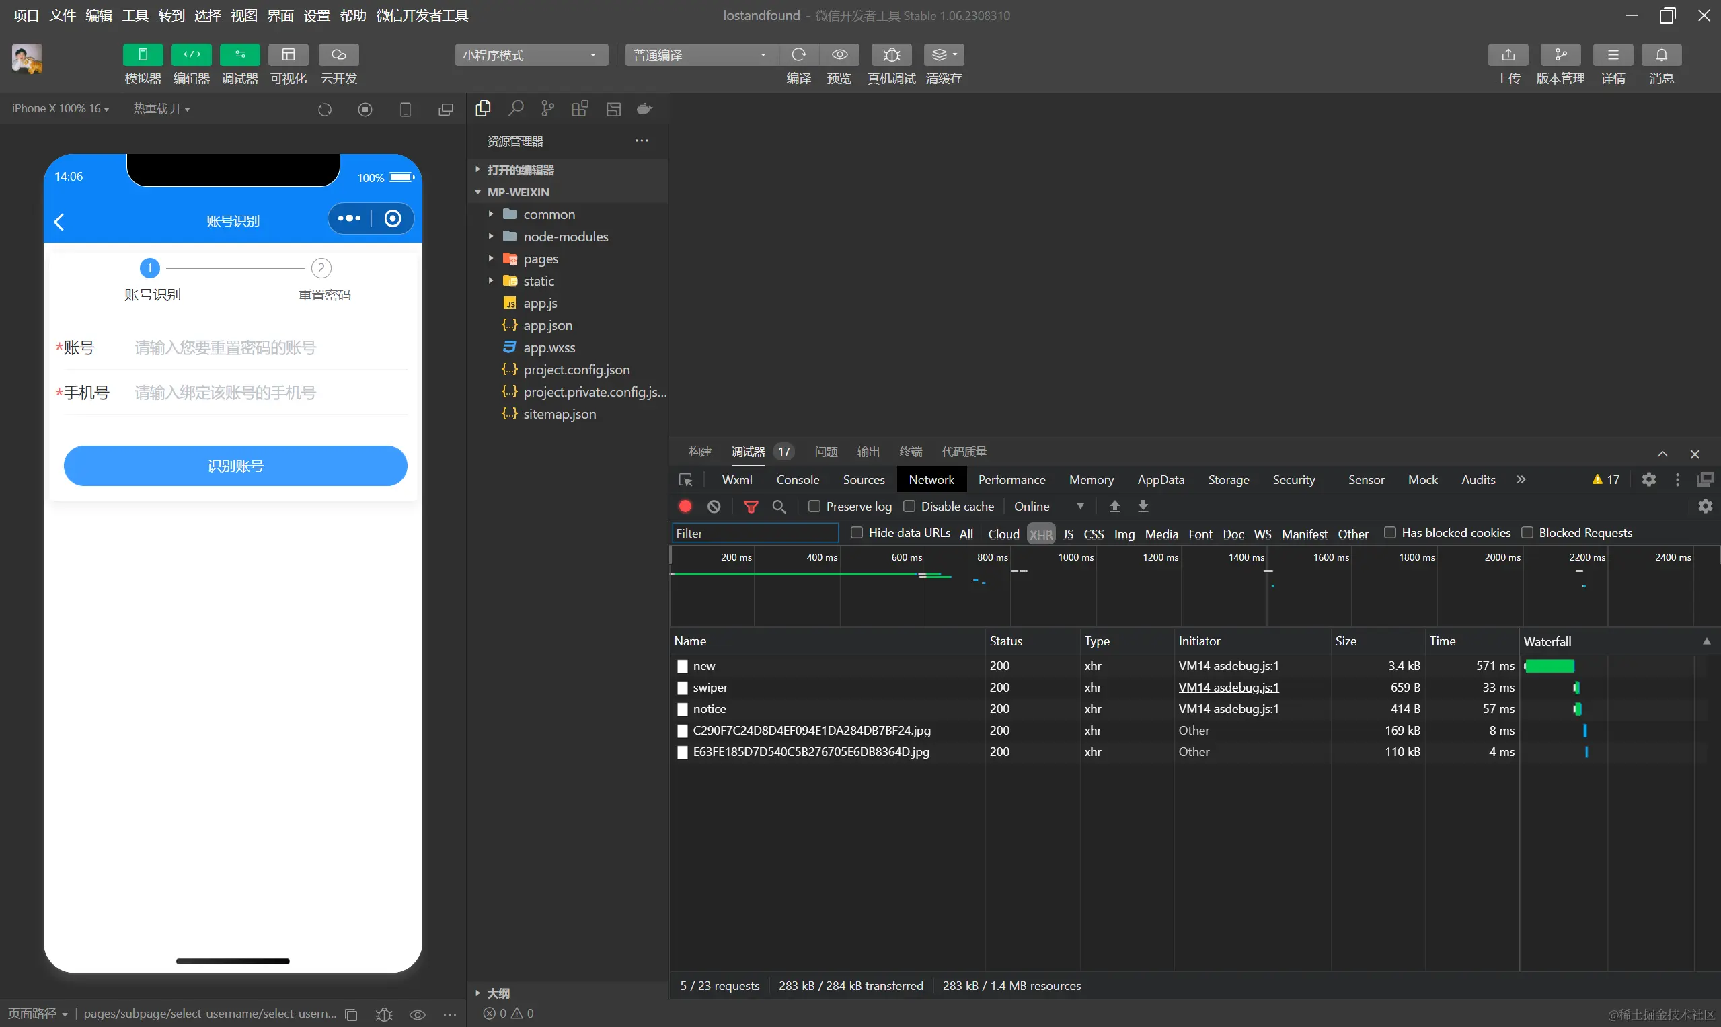Expand the pages folder in tree
1721x1027 pixels.
click(540, 259)
